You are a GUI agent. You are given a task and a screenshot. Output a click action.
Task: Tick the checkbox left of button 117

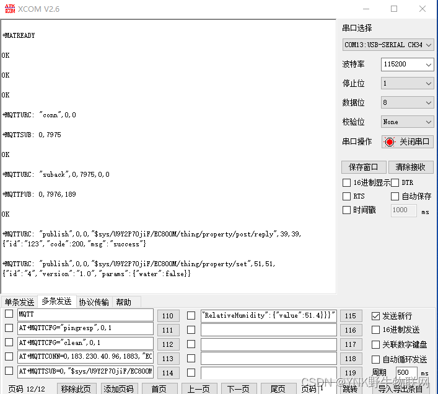pos(191,344)
